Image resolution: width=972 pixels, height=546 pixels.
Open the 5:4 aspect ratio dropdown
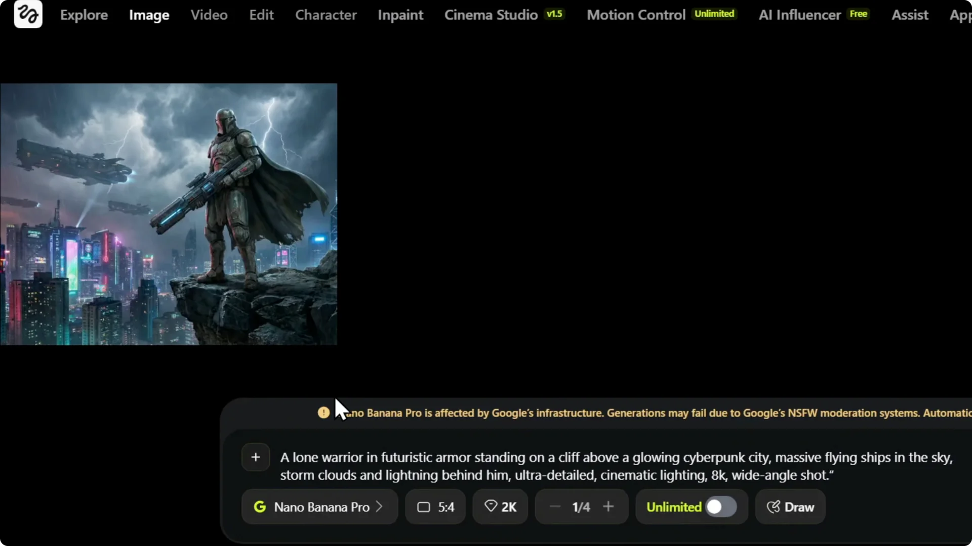(x=435, y=507)
